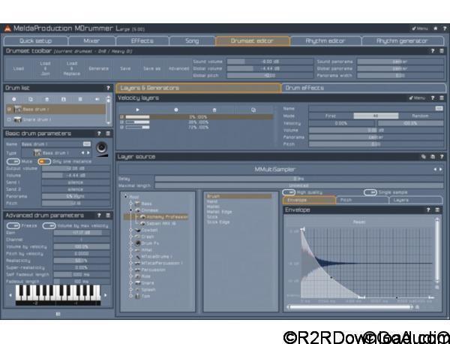Expand the Bass folder in sample tree
450x344 pixels.
pos(130,204)
